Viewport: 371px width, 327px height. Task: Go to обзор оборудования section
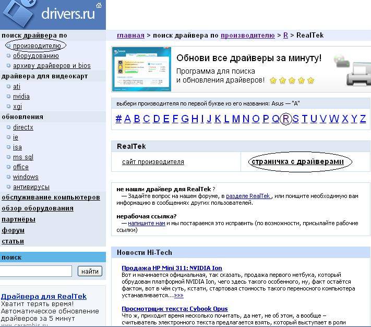[x=38, y=208]
